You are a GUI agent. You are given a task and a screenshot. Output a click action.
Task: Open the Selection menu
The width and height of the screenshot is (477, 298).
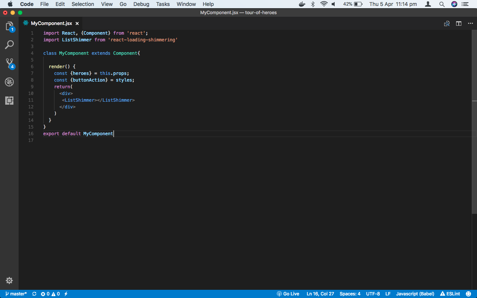click(83, 4)
